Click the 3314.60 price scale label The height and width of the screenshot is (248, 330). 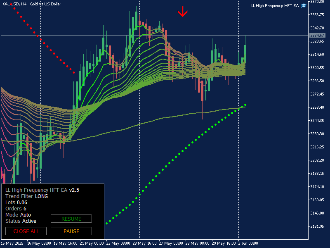[x=317, y=55]
